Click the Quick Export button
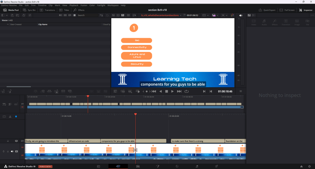The width and height of the screenshot is (315, 169). pos(267,10)
